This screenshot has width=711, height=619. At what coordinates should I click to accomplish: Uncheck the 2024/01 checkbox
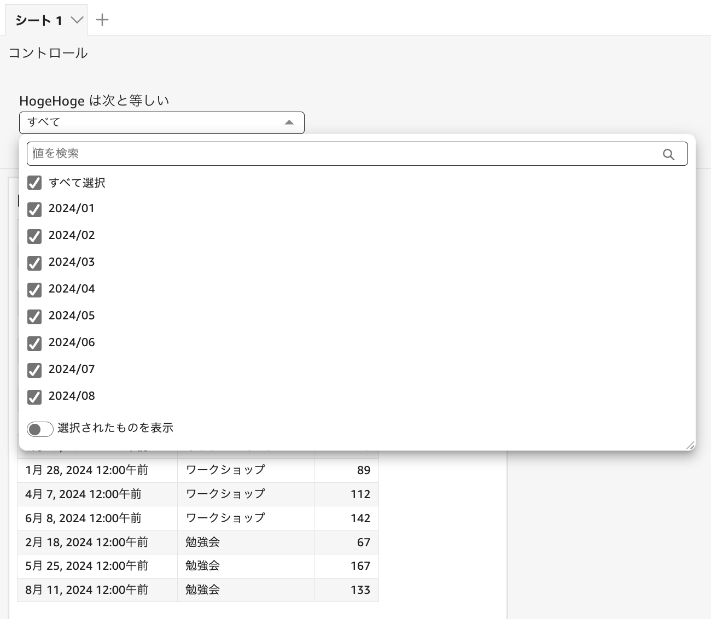pos(34,209)
